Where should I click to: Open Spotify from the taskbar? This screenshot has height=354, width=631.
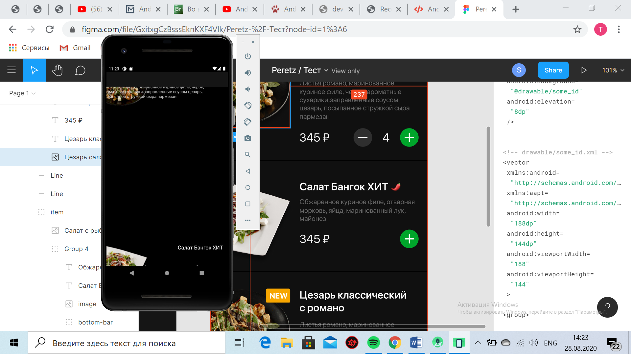tap(373, 343)
